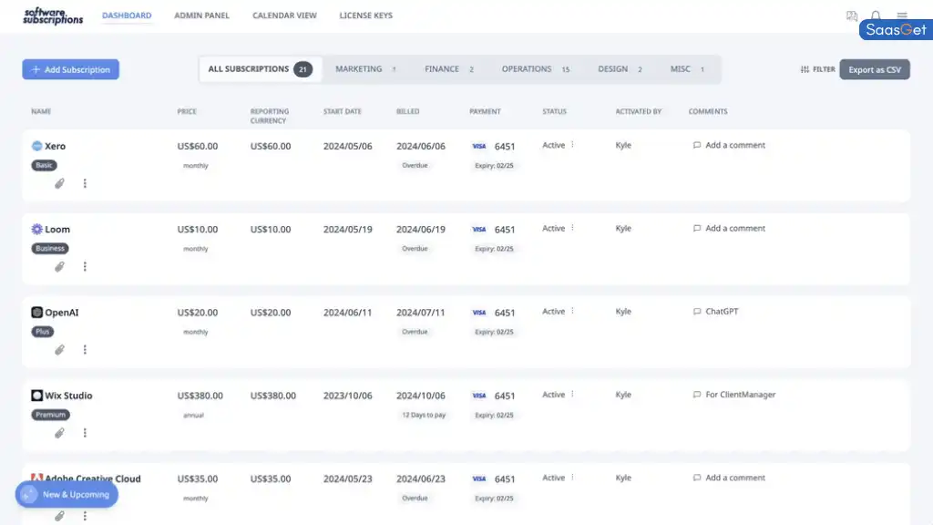
Task: Open the notifications bell
Action: pyautogui.click(x=875, y=15)
